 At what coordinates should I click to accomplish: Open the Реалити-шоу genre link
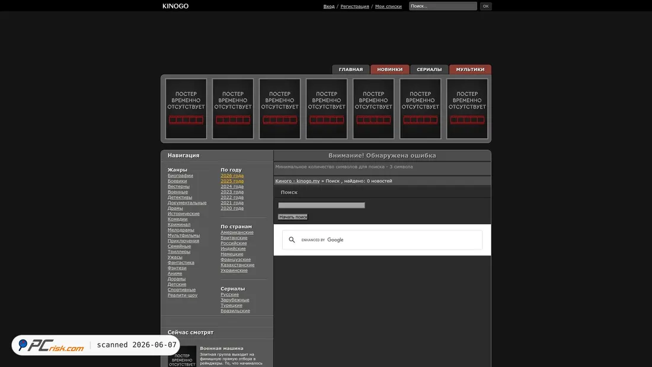pos(182,295)
